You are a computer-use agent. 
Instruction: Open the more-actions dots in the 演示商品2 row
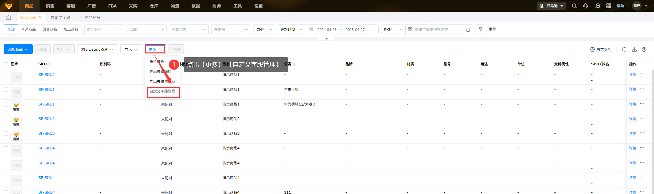tap(642, 118)
